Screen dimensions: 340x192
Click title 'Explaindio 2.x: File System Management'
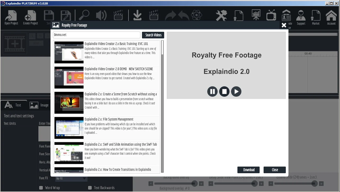click(x=109, y=119)
